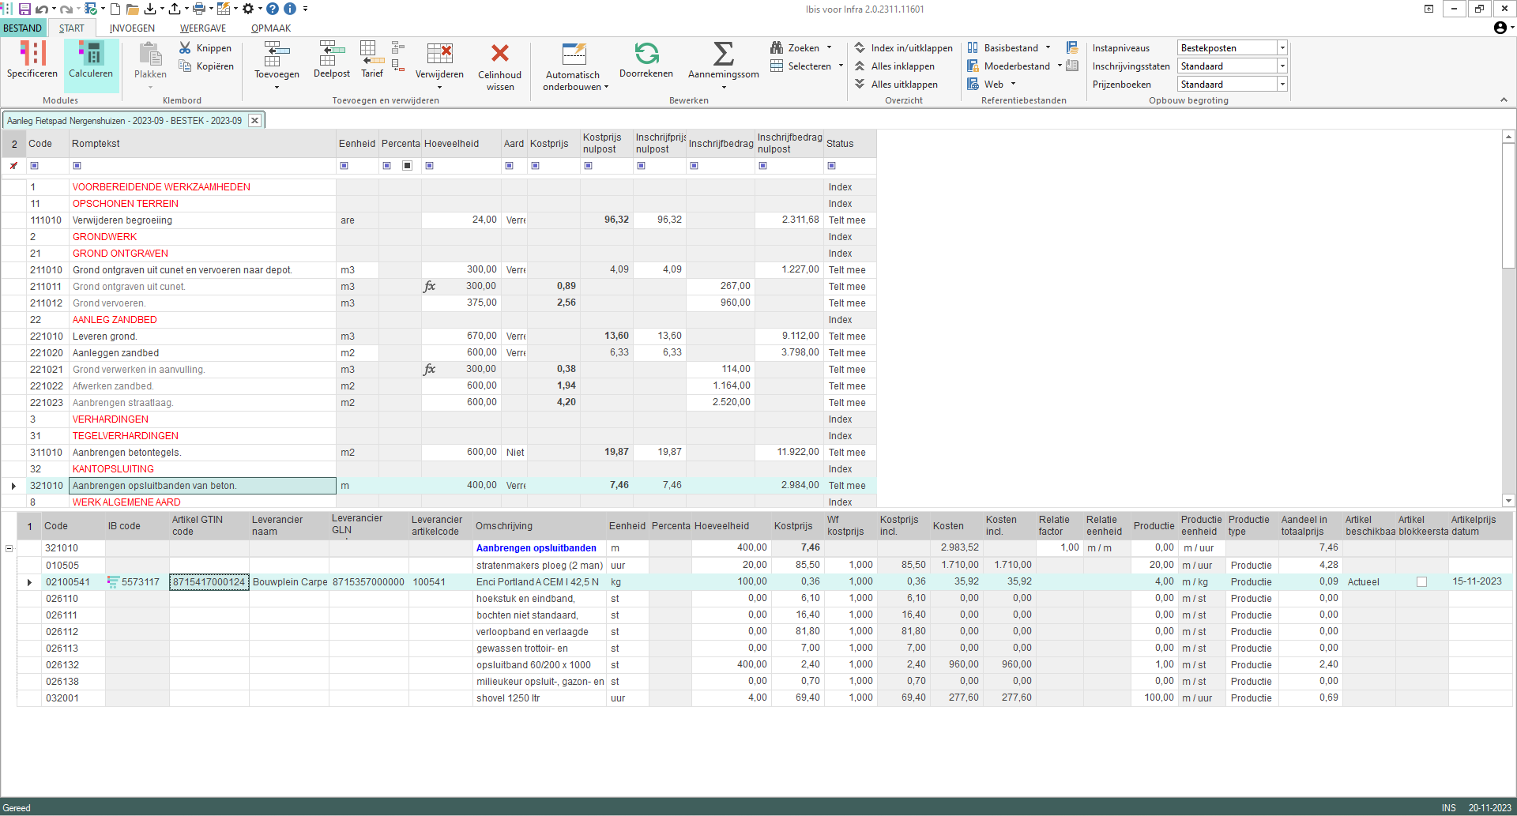Click the Zoeken binoculars icon
Viewport: 1517px width, 816px height.
[777, 48]
